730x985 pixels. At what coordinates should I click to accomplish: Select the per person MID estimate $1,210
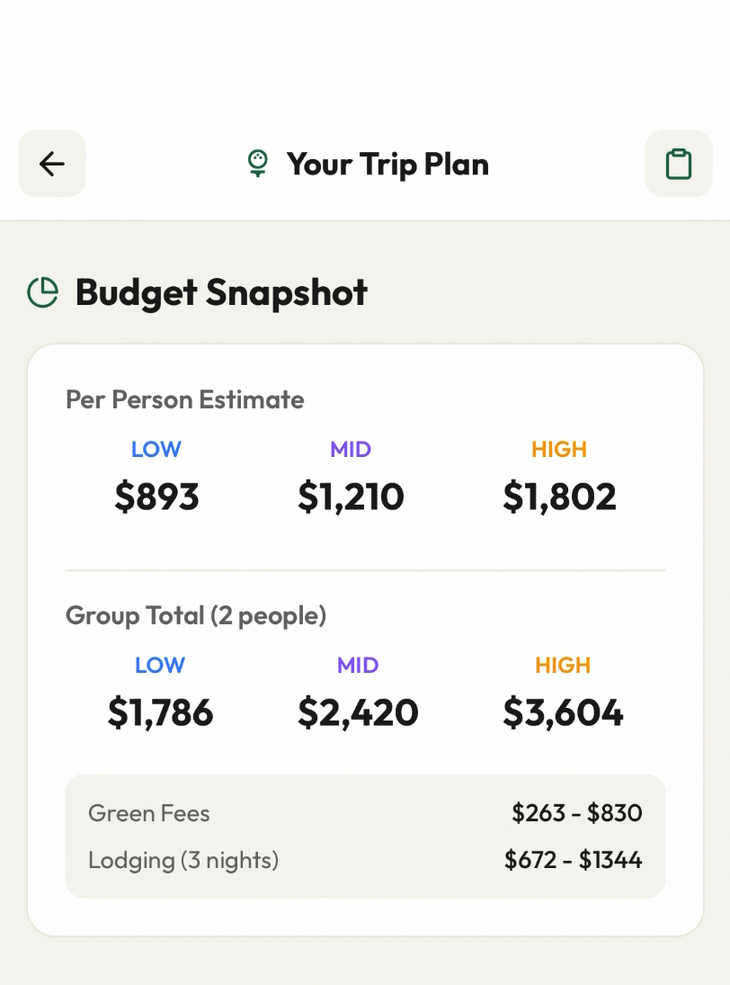[351, 497]
